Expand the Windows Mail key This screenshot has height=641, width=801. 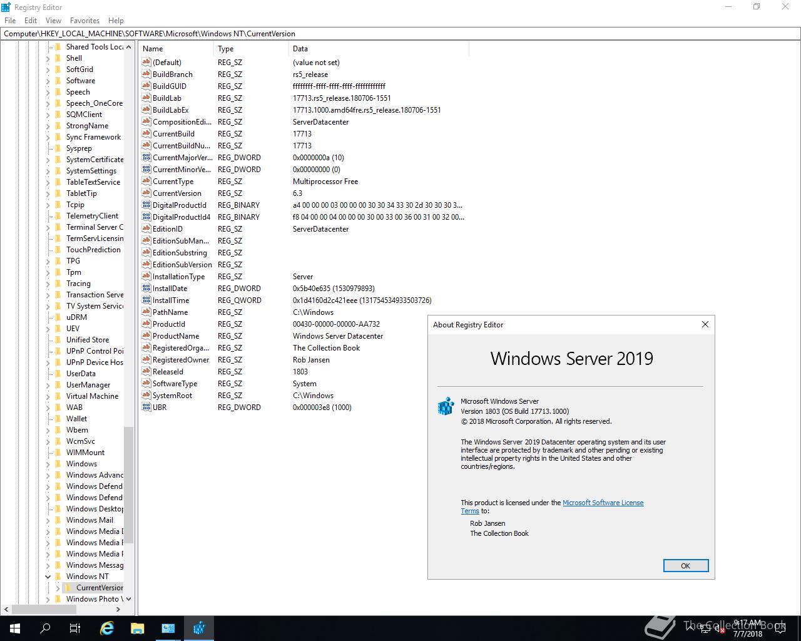[x=48, y=520]
